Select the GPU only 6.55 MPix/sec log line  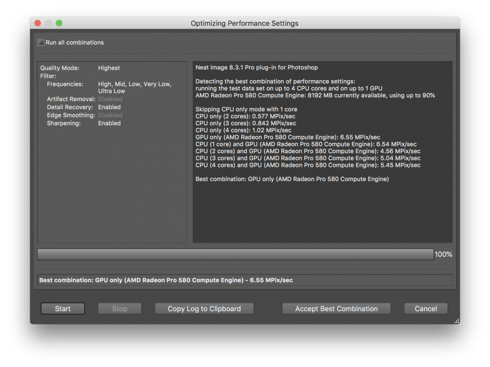pos(288,138)
